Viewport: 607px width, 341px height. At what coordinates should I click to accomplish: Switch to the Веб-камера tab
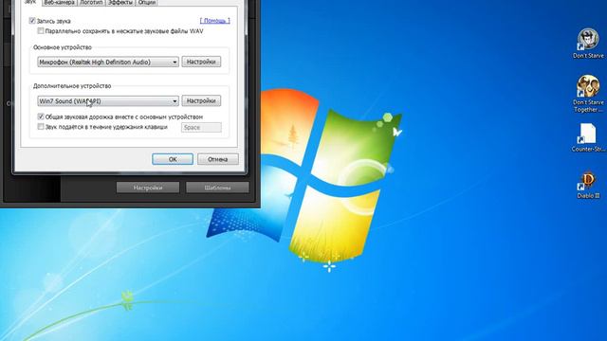coord(59,2)
